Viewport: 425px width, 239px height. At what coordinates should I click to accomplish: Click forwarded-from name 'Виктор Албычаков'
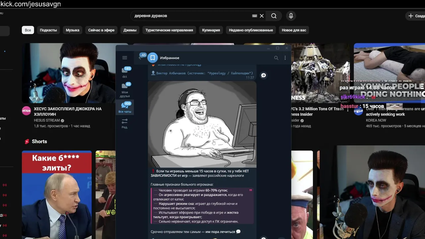(172, 73)
